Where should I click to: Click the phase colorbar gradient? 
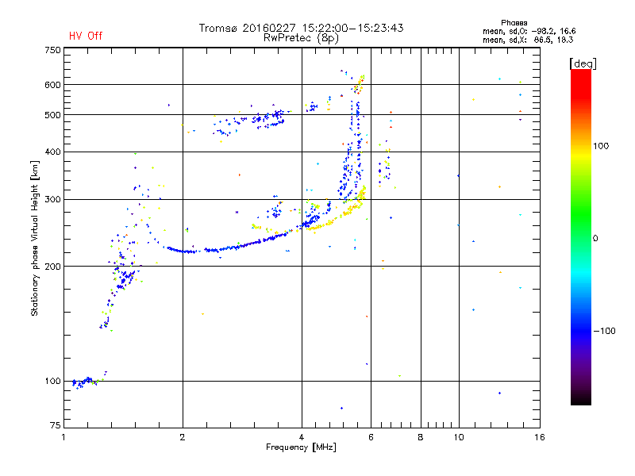(x=581, y=237)
